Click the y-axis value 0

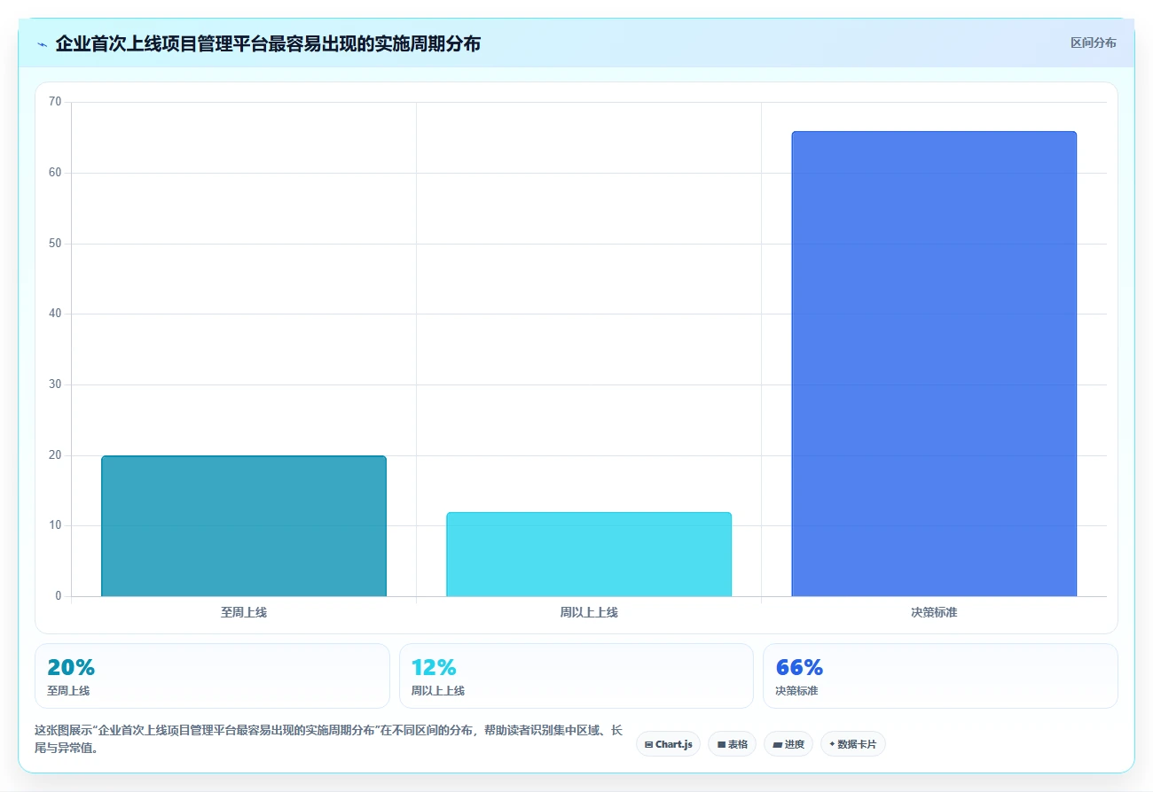click(x=59, y=596)
